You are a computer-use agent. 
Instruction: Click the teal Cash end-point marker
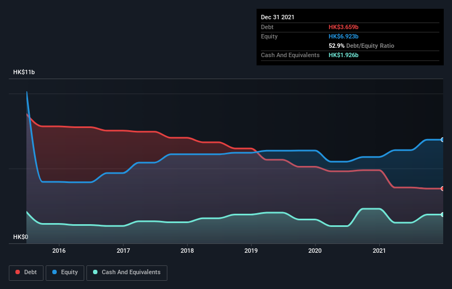point(443,214)
